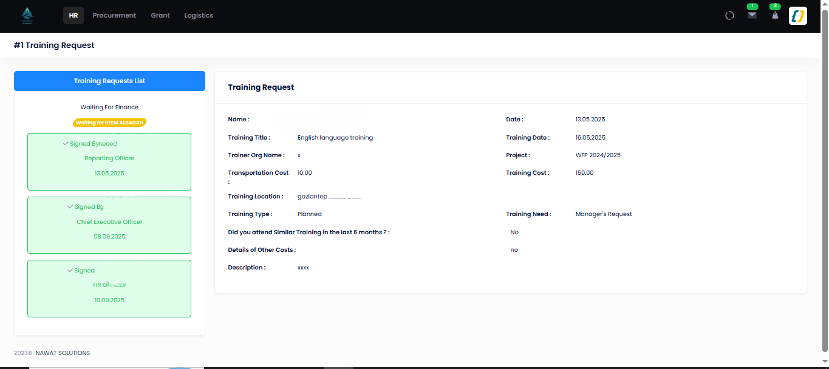
Task: Click the '2023©' footer text
Action: [23, 353]
